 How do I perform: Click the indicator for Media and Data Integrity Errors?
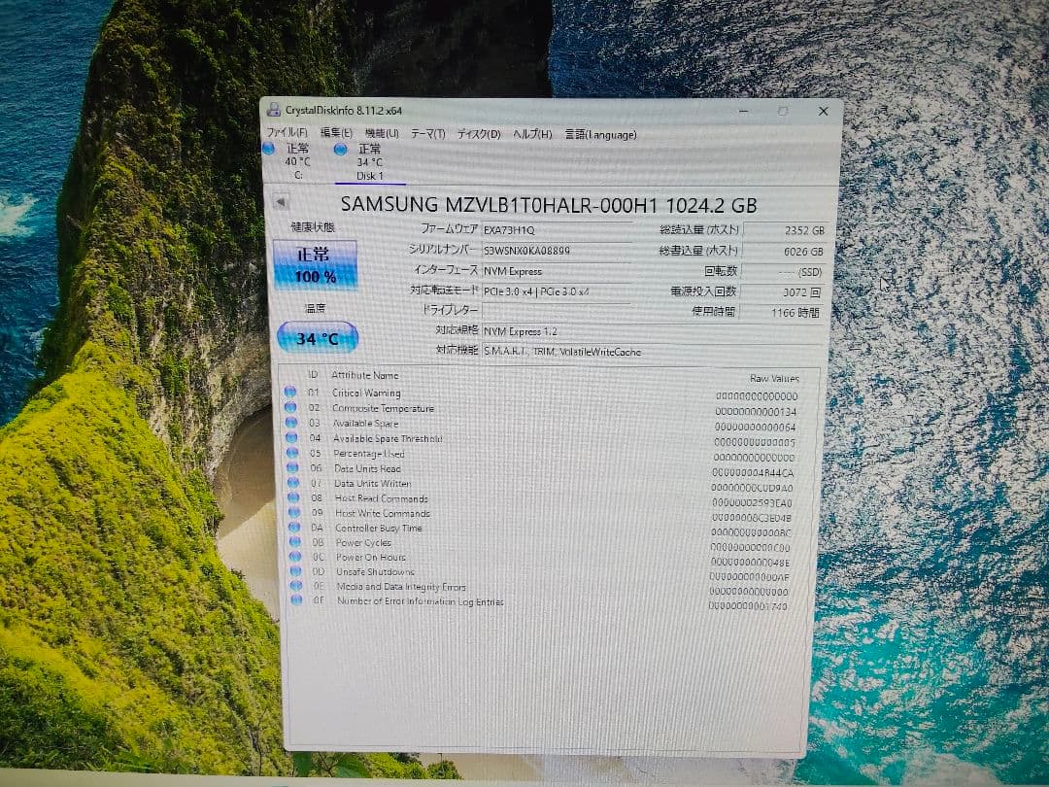click(291, 587)
